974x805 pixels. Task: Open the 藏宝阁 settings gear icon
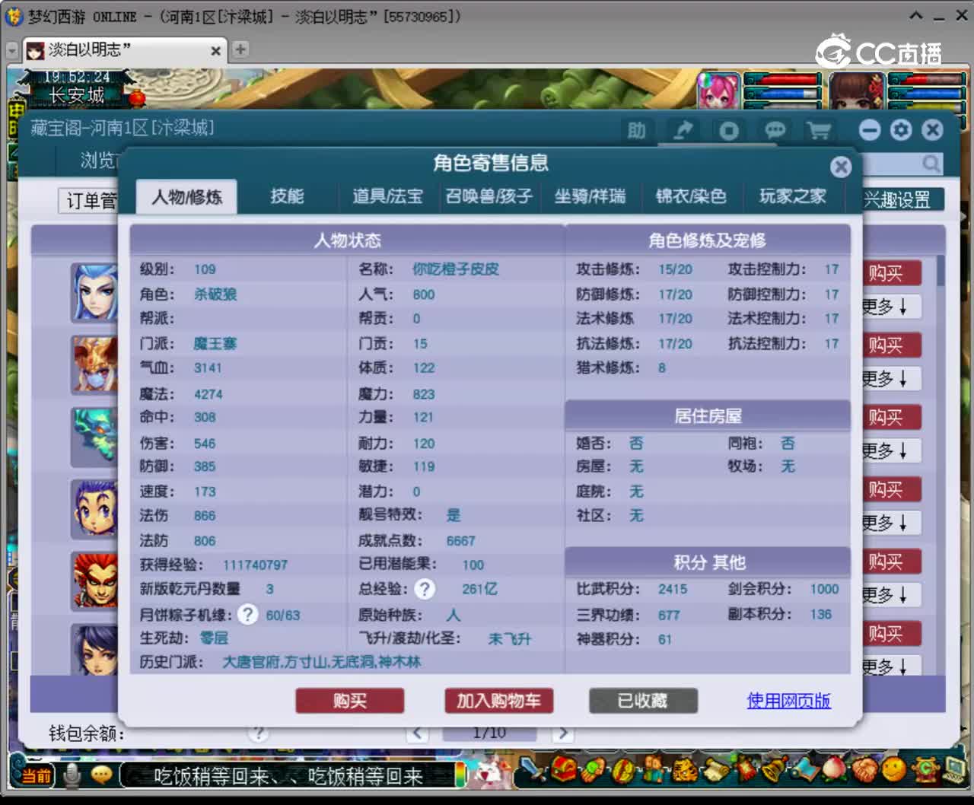[901, 130]
